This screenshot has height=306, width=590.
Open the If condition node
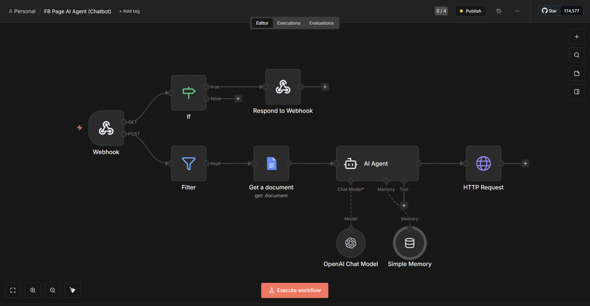click(x=188, y=92)
